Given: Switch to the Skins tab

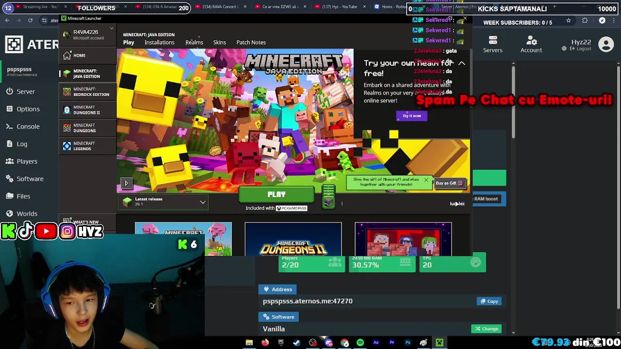Looking at the screenshot, I should 219,42.
